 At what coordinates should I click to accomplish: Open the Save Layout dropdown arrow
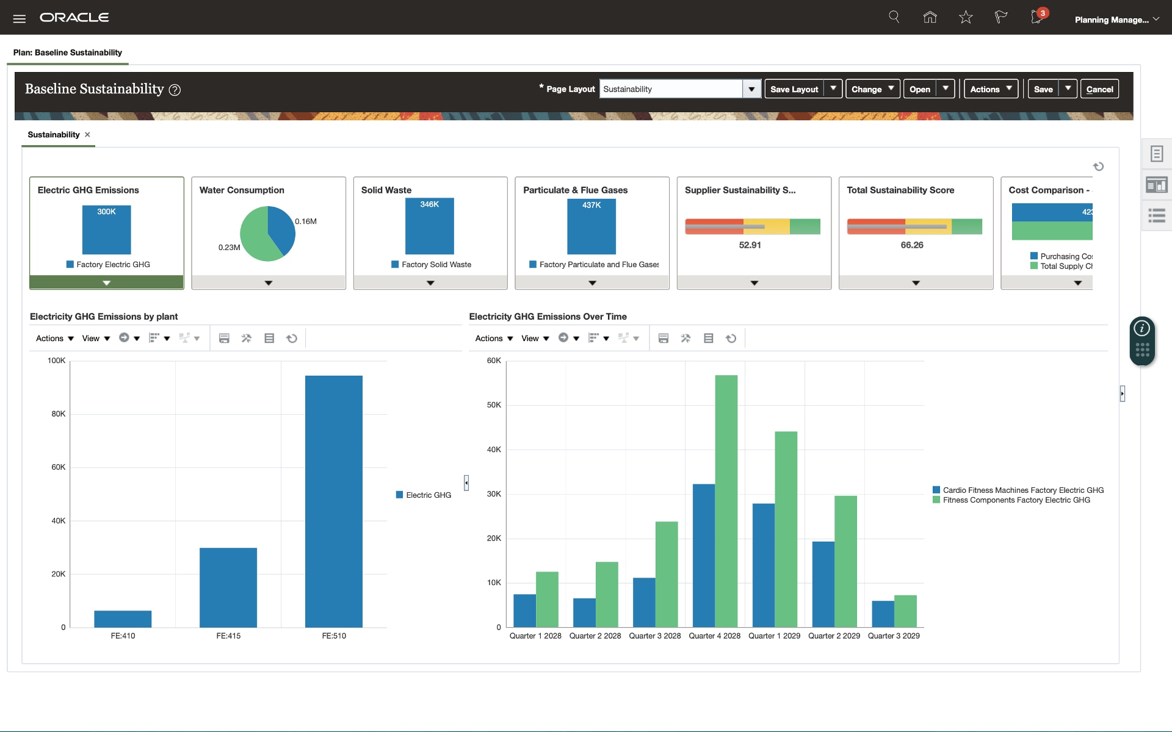[833, 89]
